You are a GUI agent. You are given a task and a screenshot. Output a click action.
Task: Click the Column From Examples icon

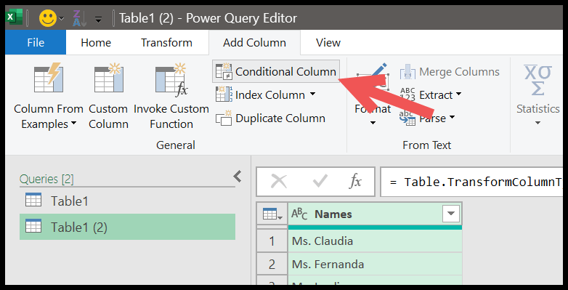pyautogui.click(x=49, y=78)
